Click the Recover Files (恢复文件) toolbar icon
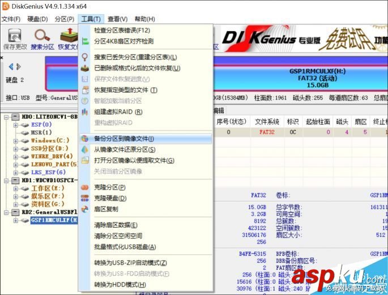This screenshot has width=388, height=295. tap(69, 39)
